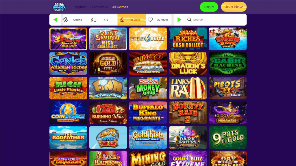Go to the All Games page
Image resolution: width=296 pixels, height=166 pixels.
click(x=120, y=7)
